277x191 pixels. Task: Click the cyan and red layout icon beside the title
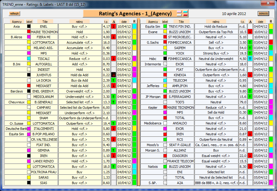coord(185,14)
